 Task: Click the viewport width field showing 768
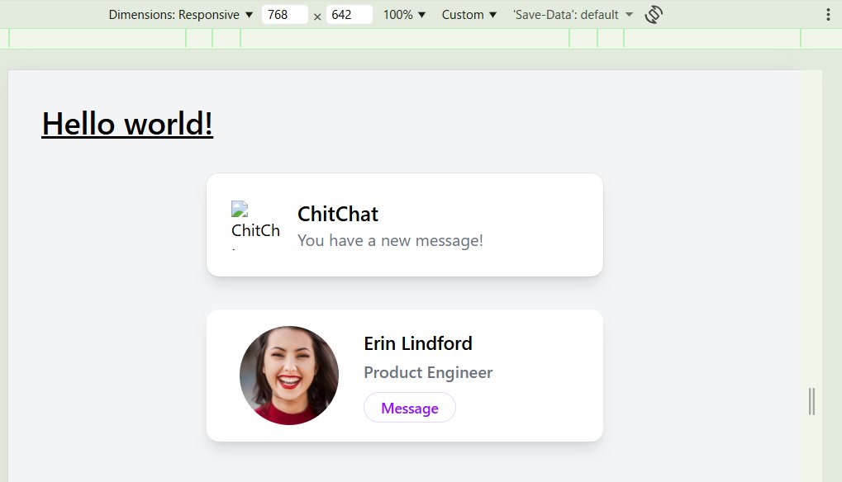click(x=284, y=15)
